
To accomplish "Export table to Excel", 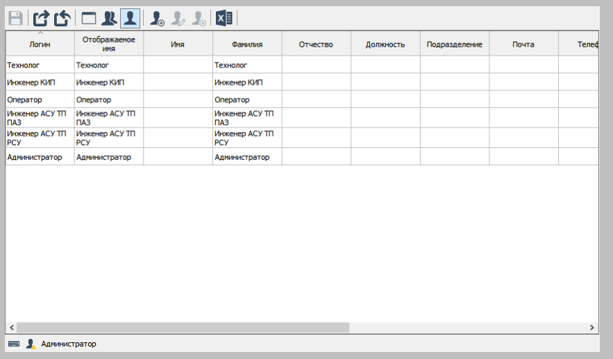I will coord(224,19).
